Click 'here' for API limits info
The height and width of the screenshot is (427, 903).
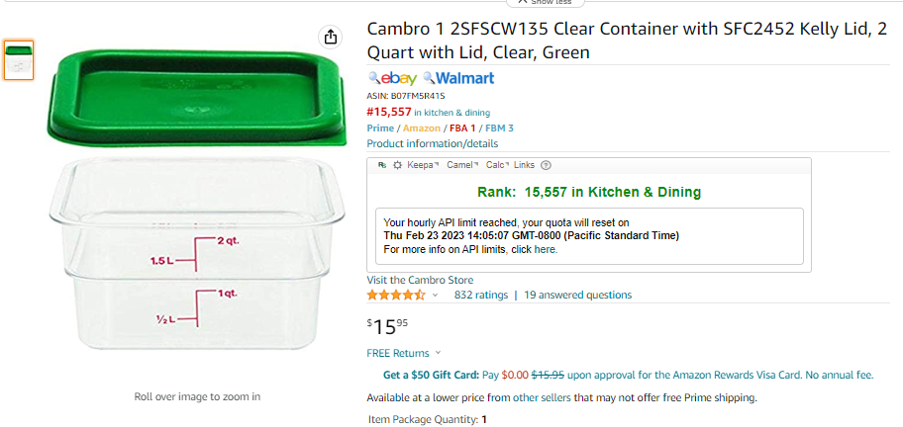pos(545,250)
